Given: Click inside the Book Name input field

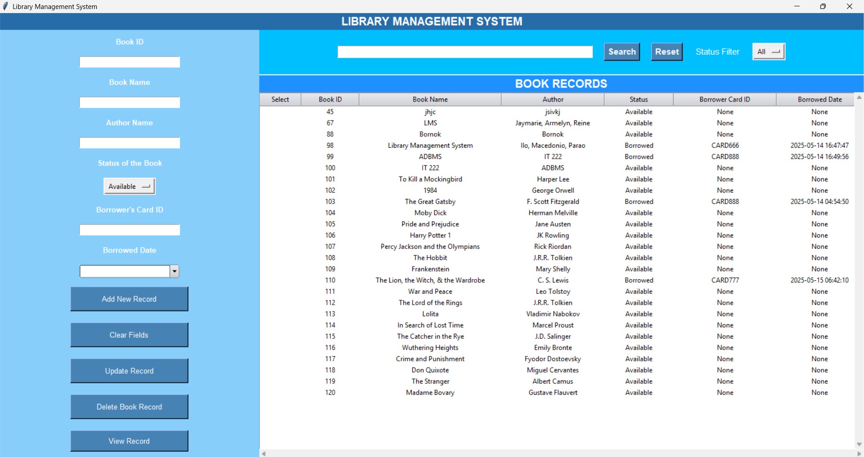Looking at the screenshot, I should coord(129,102).
